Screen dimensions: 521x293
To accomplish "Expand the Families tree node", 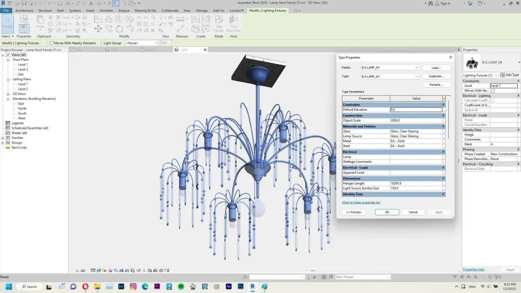I will [x=3, y=138].
